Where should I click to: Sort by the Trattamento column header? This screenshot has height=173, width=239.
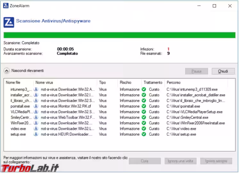153,82
